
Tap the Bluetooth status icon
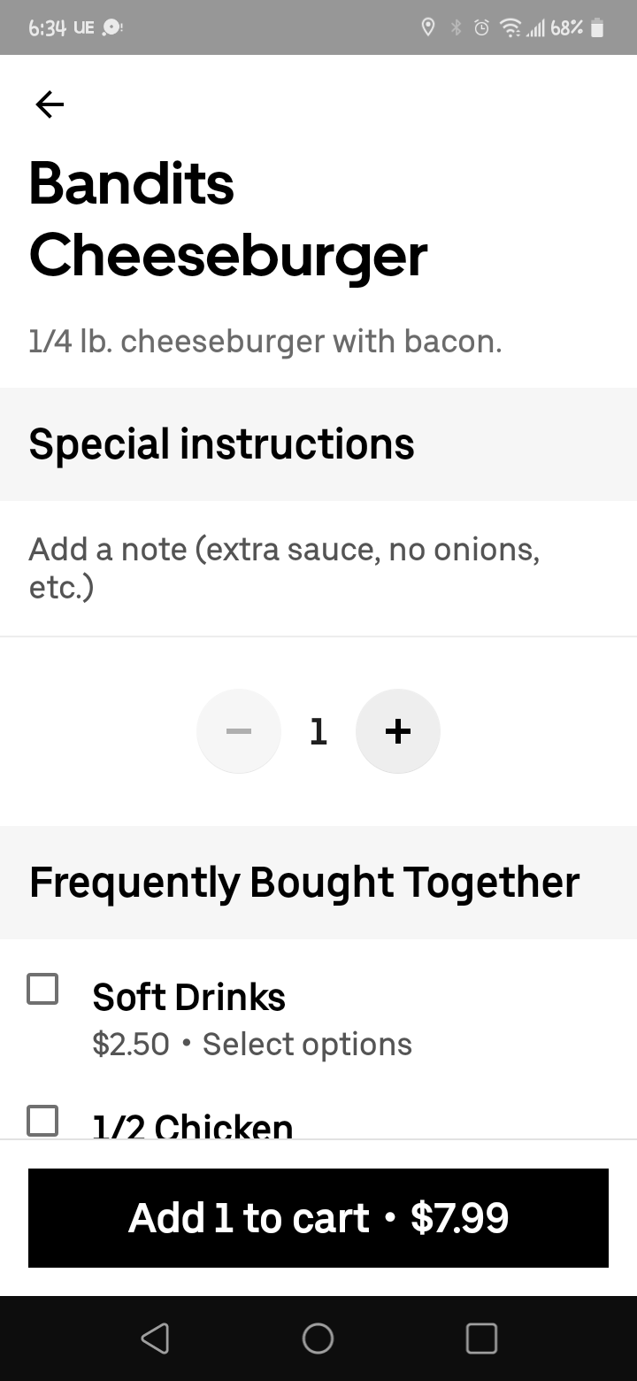click(457, 28)
